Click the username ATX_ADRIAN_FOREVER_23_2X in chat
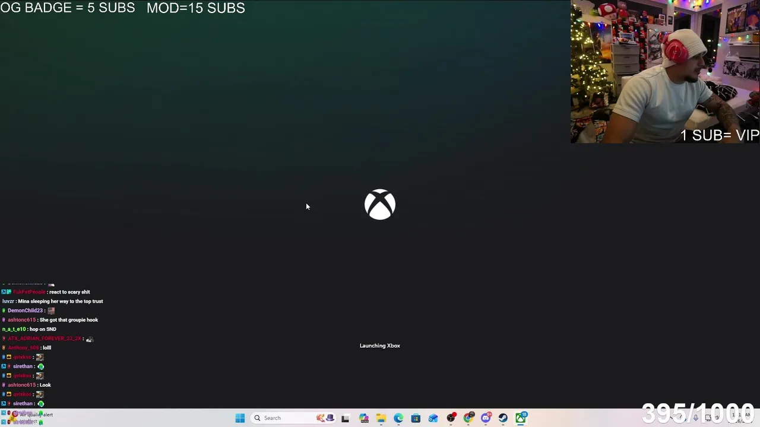Image resolution: width=760 pixels, height=427 pixels. 45,339
